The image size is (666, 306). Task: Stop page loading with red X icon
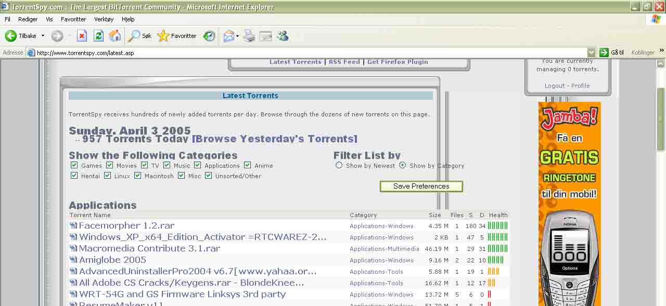tap(82, 36)
